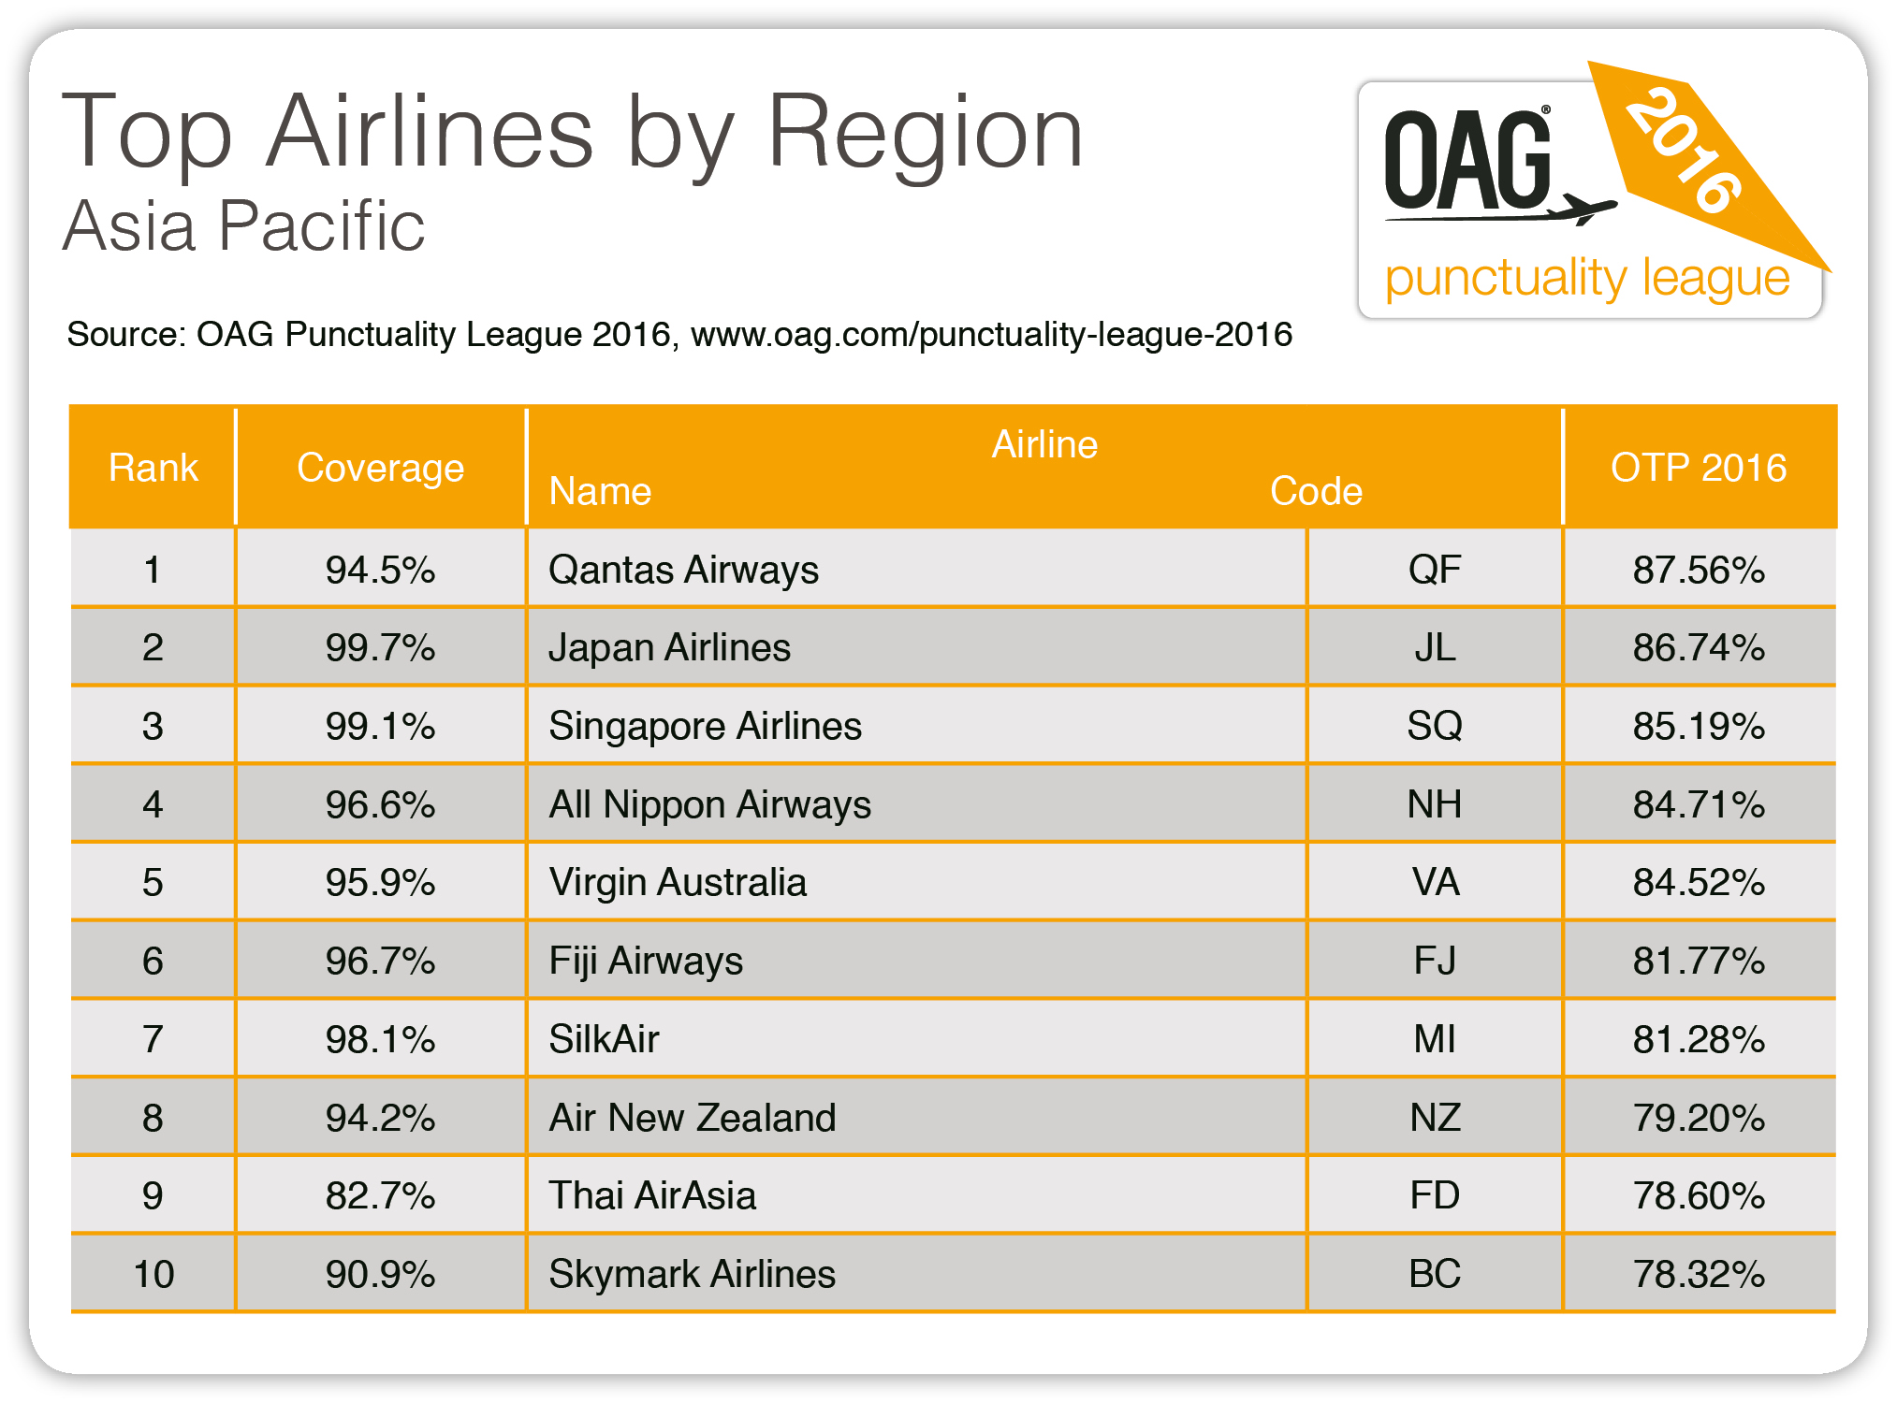The height and width of the screenshot is (1403, 1897).
Task: Select Virgin Australia's 84.52% OTP value
Action: 1699,882
